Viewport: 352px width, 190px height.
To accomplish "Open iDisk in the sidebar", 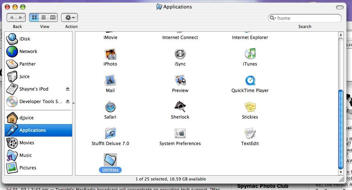I will coord(39,39).
